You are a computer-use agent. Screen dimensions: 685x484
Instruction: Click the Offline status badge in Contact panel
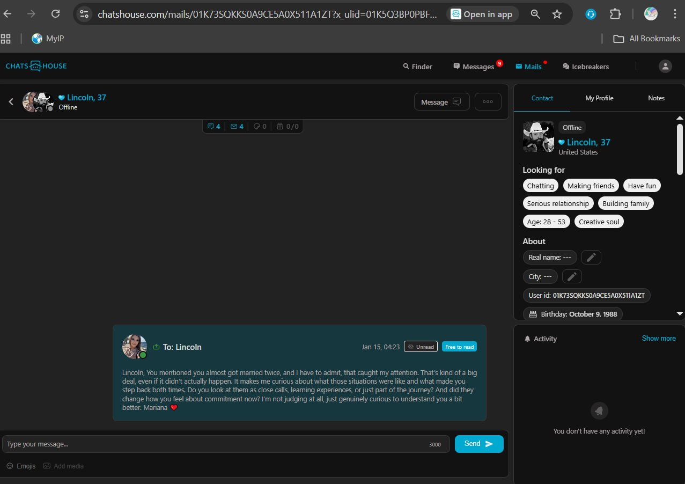[x=572, y=127]
